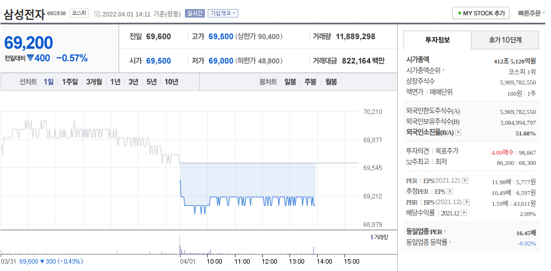
Task: Click the 10:00 time axis label
Action: (214, 261)
